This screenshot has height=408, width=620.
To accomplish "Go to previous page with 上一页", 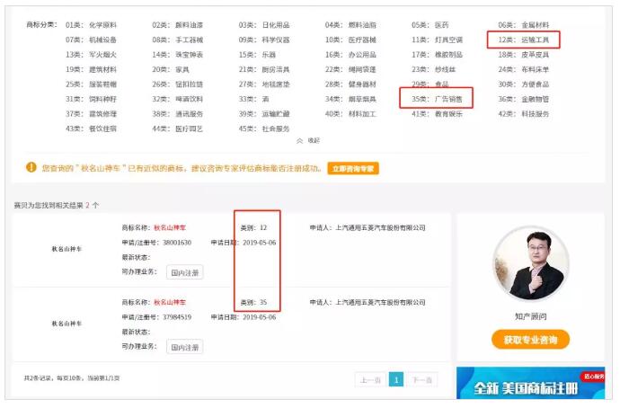I will (369, 380).
